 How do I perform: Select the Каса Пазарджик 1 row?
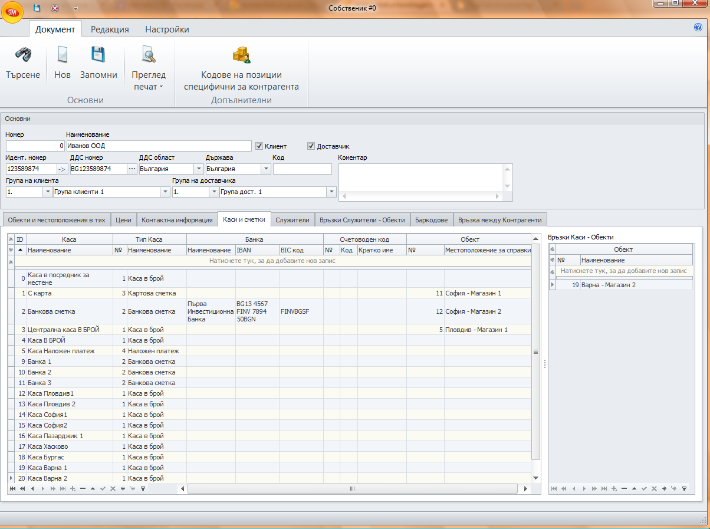point(273,436)
